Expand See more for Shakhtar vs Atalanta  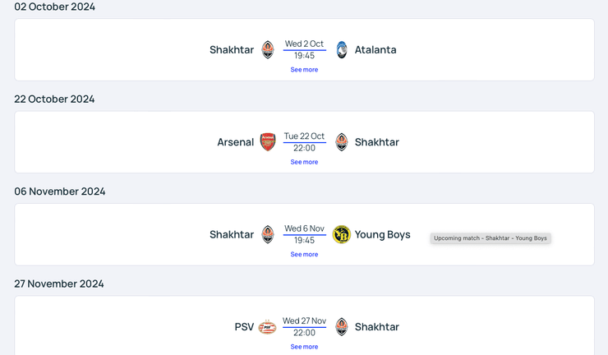click(x=304, y=70)
